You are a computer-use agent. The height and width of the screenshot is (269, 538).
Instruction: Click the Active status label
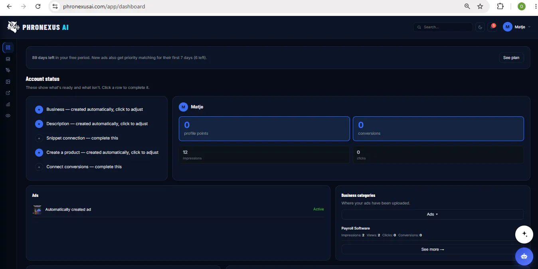[x=318, y=209]
